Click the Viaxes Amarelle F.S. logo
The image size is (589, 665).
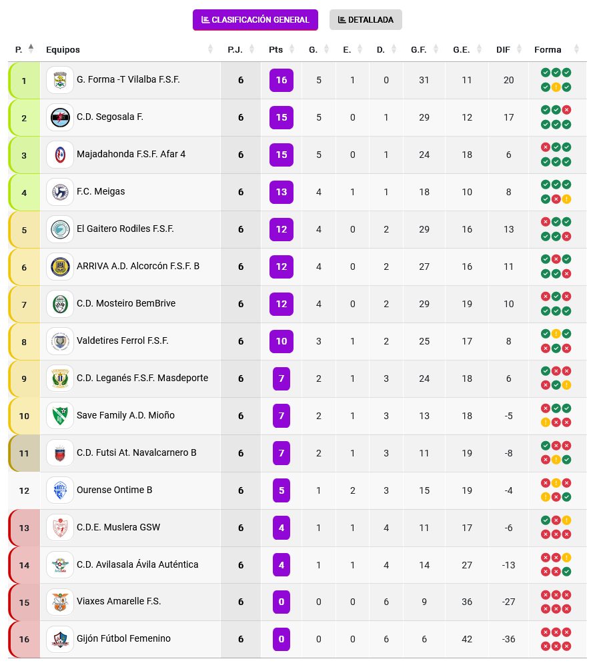coord(60,602)
